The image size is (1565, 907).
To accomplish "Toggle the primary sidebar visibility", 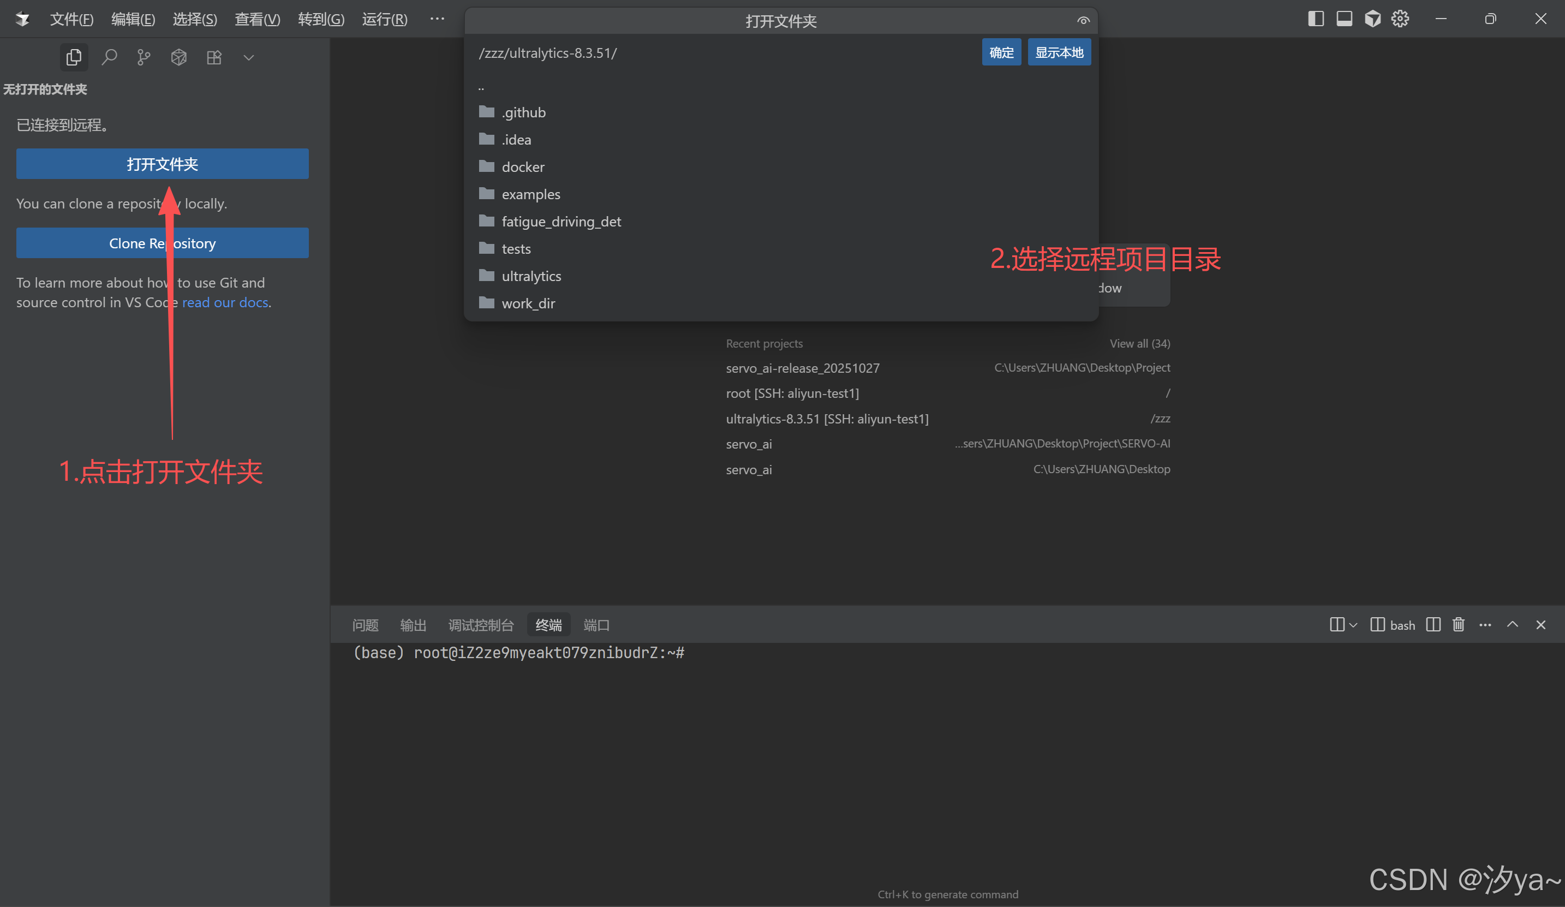I will 1315,19.
